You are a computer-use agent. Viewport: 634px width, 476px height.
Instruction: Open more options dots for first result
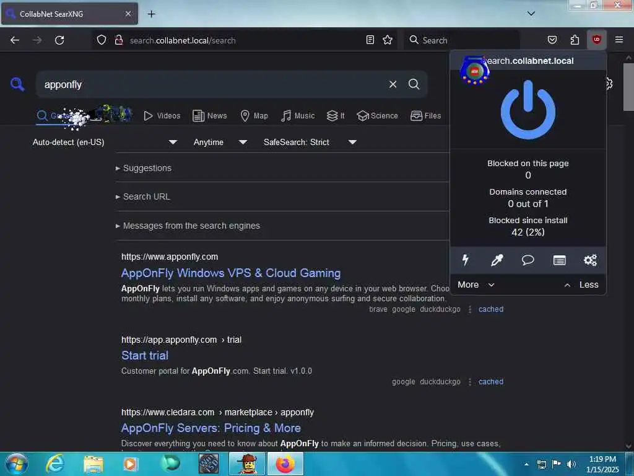pyautogui.click(x=469, y=309)
